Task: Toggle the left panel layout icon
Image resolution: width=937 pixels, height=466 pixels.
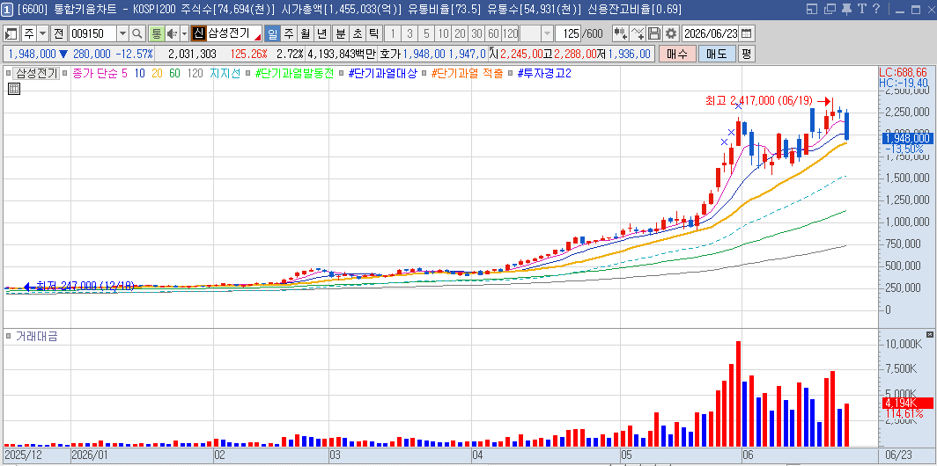Action: tap(11, 33)
